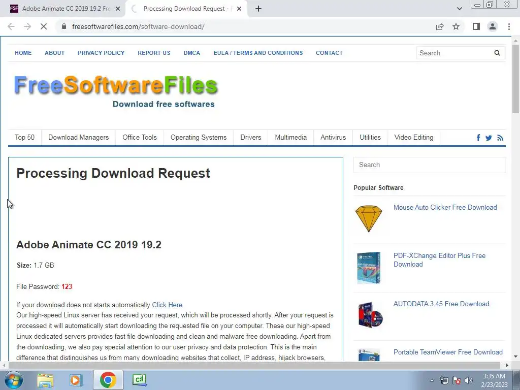
Task: Click the Action Center flag icon
Action: [457, 380]
